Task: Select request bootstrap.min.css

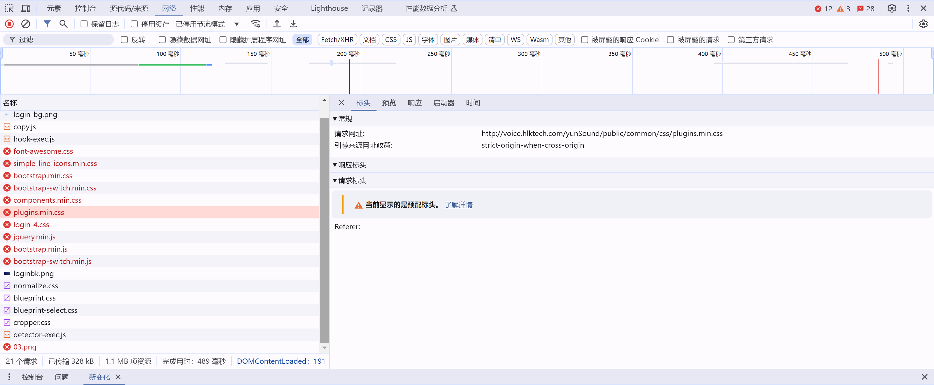Action: coord(160,176)
